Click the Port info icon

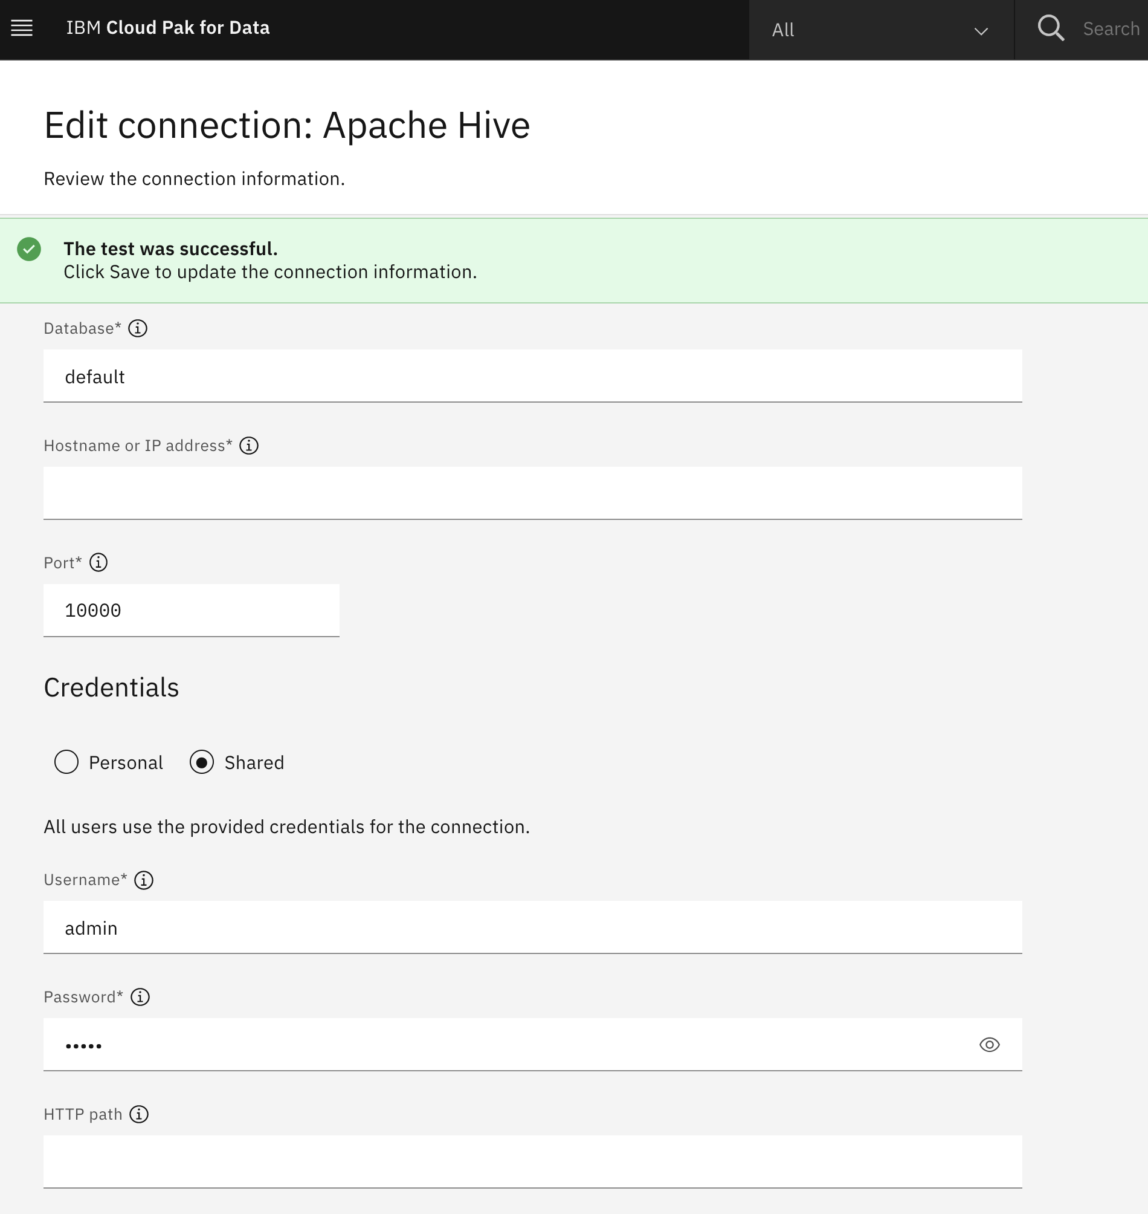(x=98, y=563)
